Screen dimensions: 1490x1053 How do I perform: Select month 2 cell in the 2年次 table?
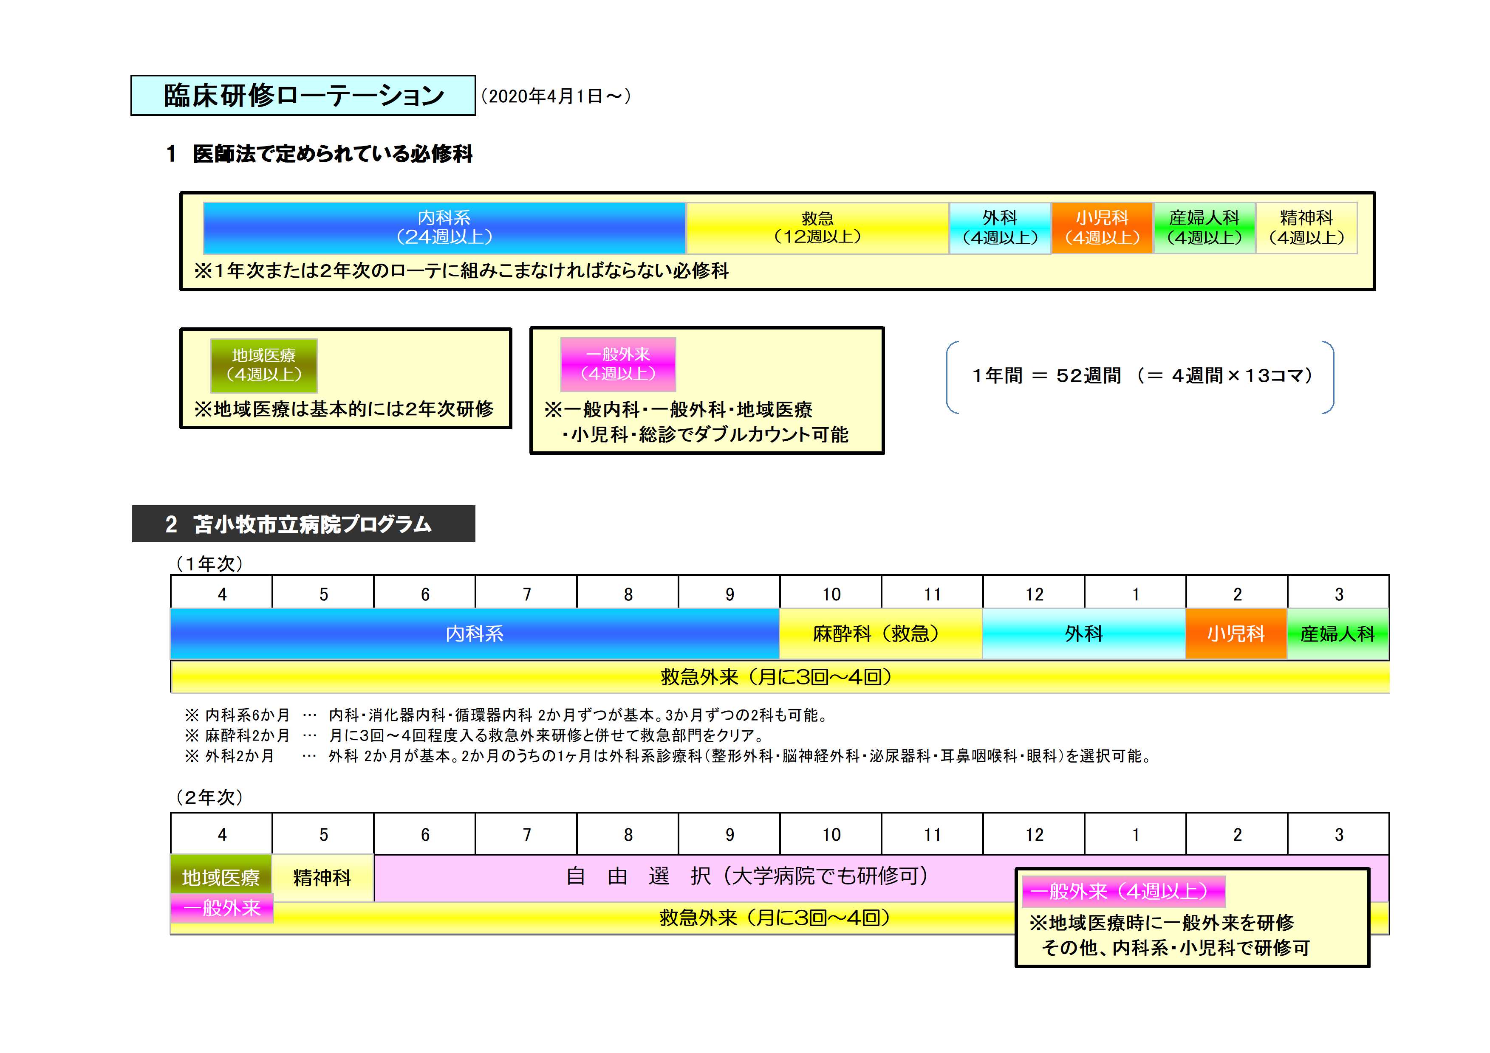(1238, 834)
